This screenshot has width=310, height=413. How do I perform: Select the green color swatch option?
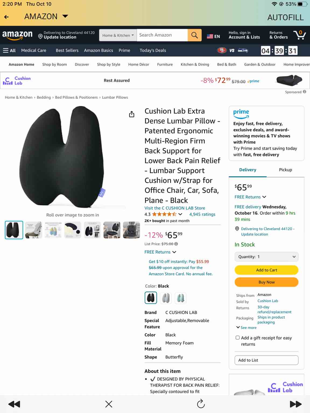pos(181,298)
